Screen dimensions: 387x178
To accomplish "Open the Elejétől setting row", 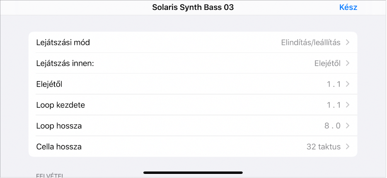I will coord(51,84).
